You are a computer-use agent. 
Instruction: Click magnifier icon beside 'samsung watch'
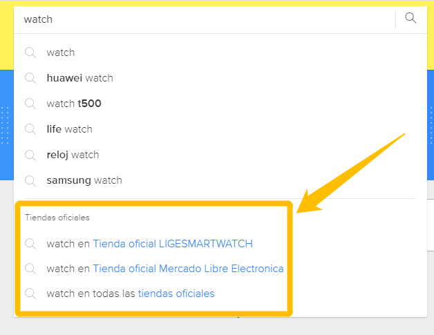click(30, 180)
